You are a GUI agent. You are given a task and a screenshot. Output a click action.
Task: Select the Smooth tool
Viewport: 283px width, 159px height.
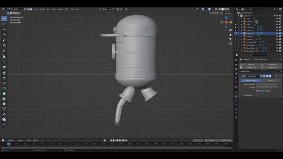coord(4,104)
